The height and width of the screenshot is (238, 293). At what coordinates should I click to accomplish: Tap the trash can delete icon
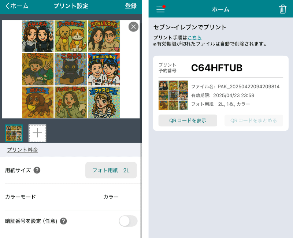pyautogui.click(x=282, y=9)
